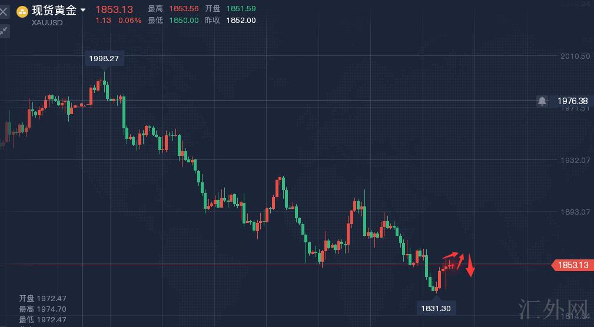Click the gold bars symbol icon
The height and width of the screenshot is (327, 594).
[22, 11]
